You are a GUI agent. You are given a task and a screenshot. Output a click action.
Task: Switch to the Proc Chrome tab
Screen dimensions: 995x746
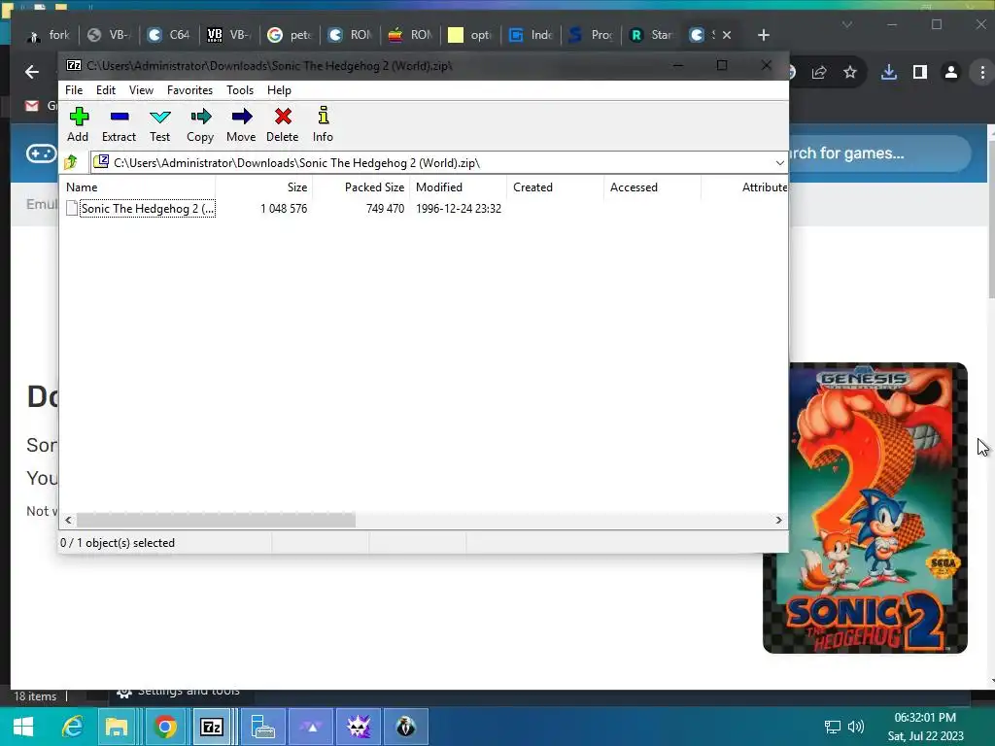coord(591,35)
